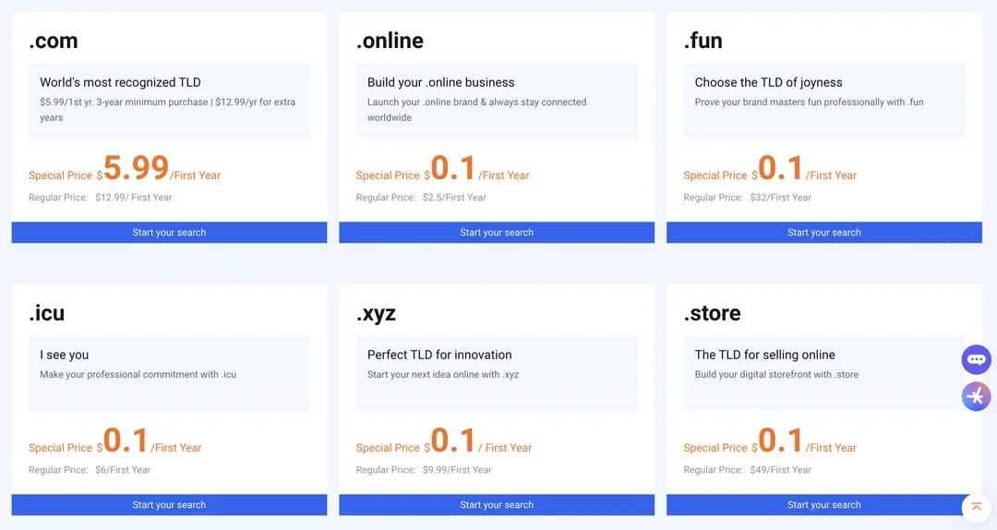Viewport: 997px width, 530px height.
Task: Click "Build your digital storefront" description
Action: (776, 374)
